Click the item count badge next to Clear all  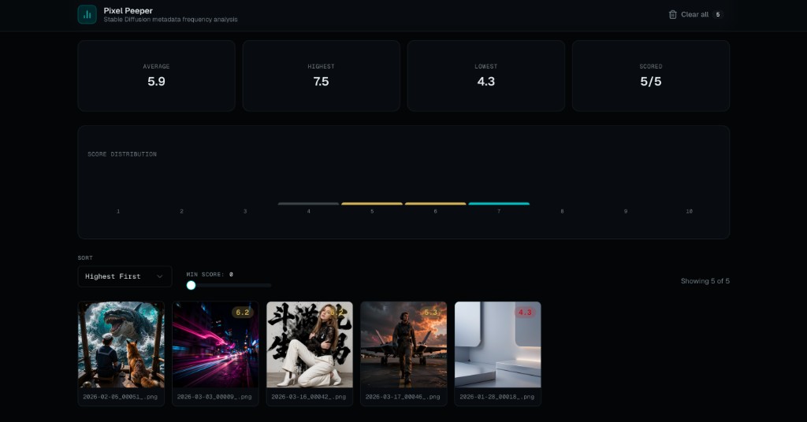tap(717, 14)
